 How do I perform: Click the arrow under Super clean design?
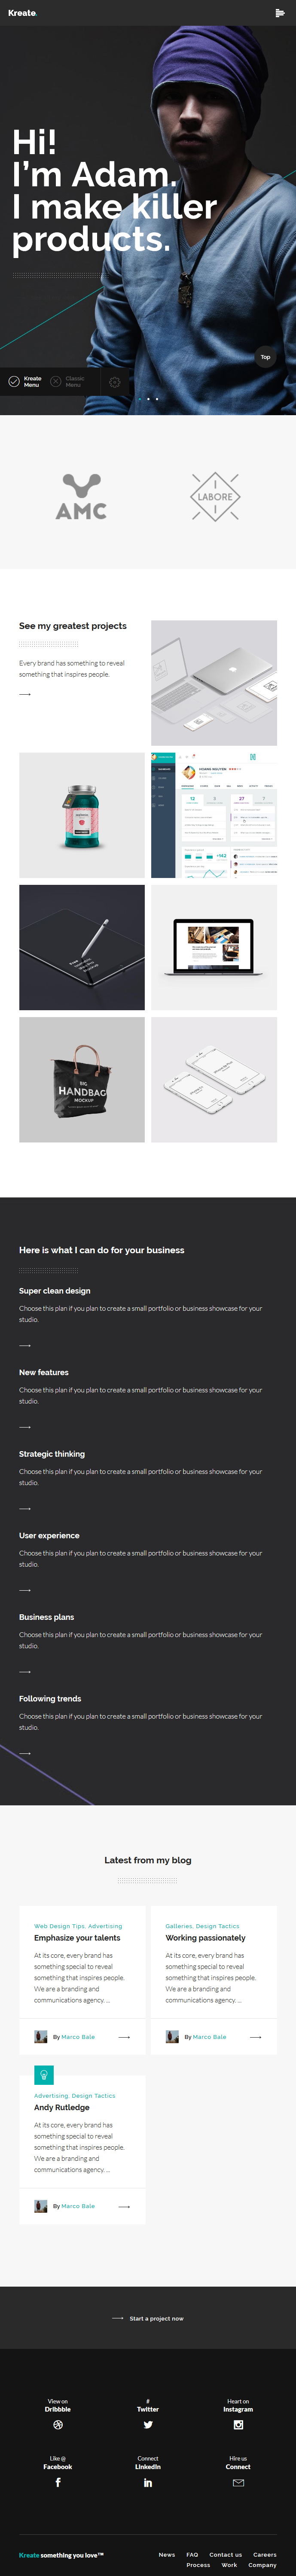[25, 1346]
